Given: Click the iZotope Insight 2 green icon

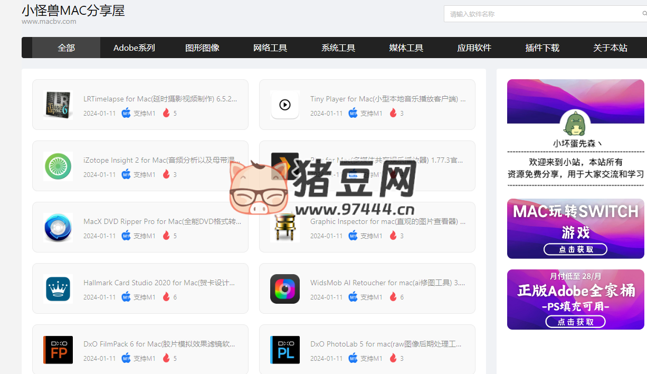Looking at the screenshot, I should coord(58,166).
